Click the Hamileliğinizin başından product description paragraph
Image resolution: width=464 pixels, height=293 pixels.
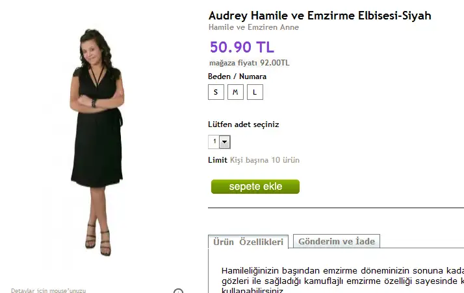[x=342, y=280]
